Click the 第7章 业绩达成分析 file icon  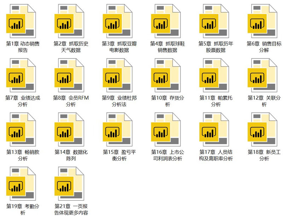click(x=21, y=75)
